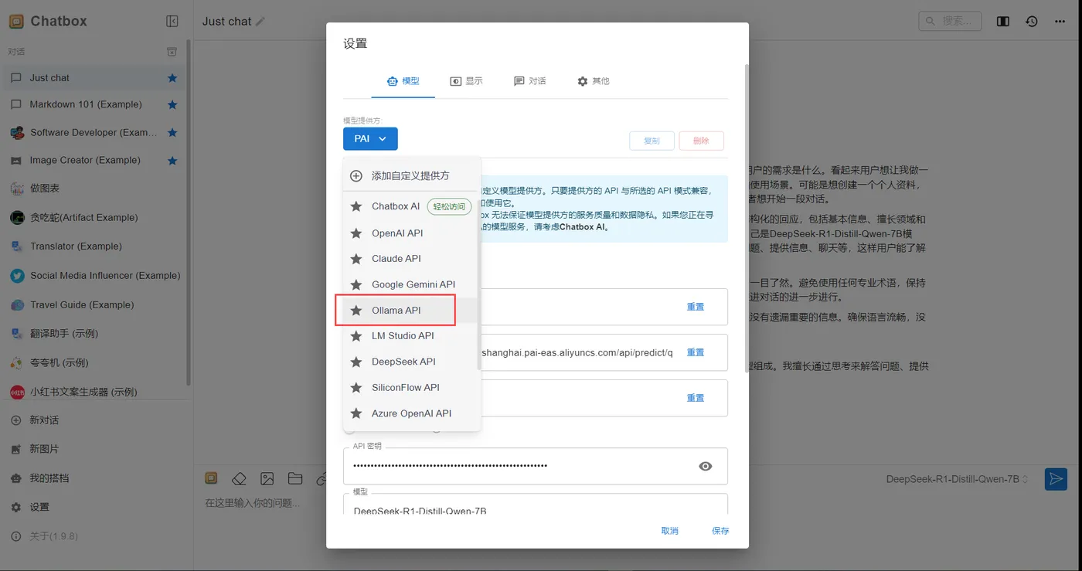This screenshot has width=1082, height=571.
Task: Click the star icon for SiliconFlow API
Action: 356,388
